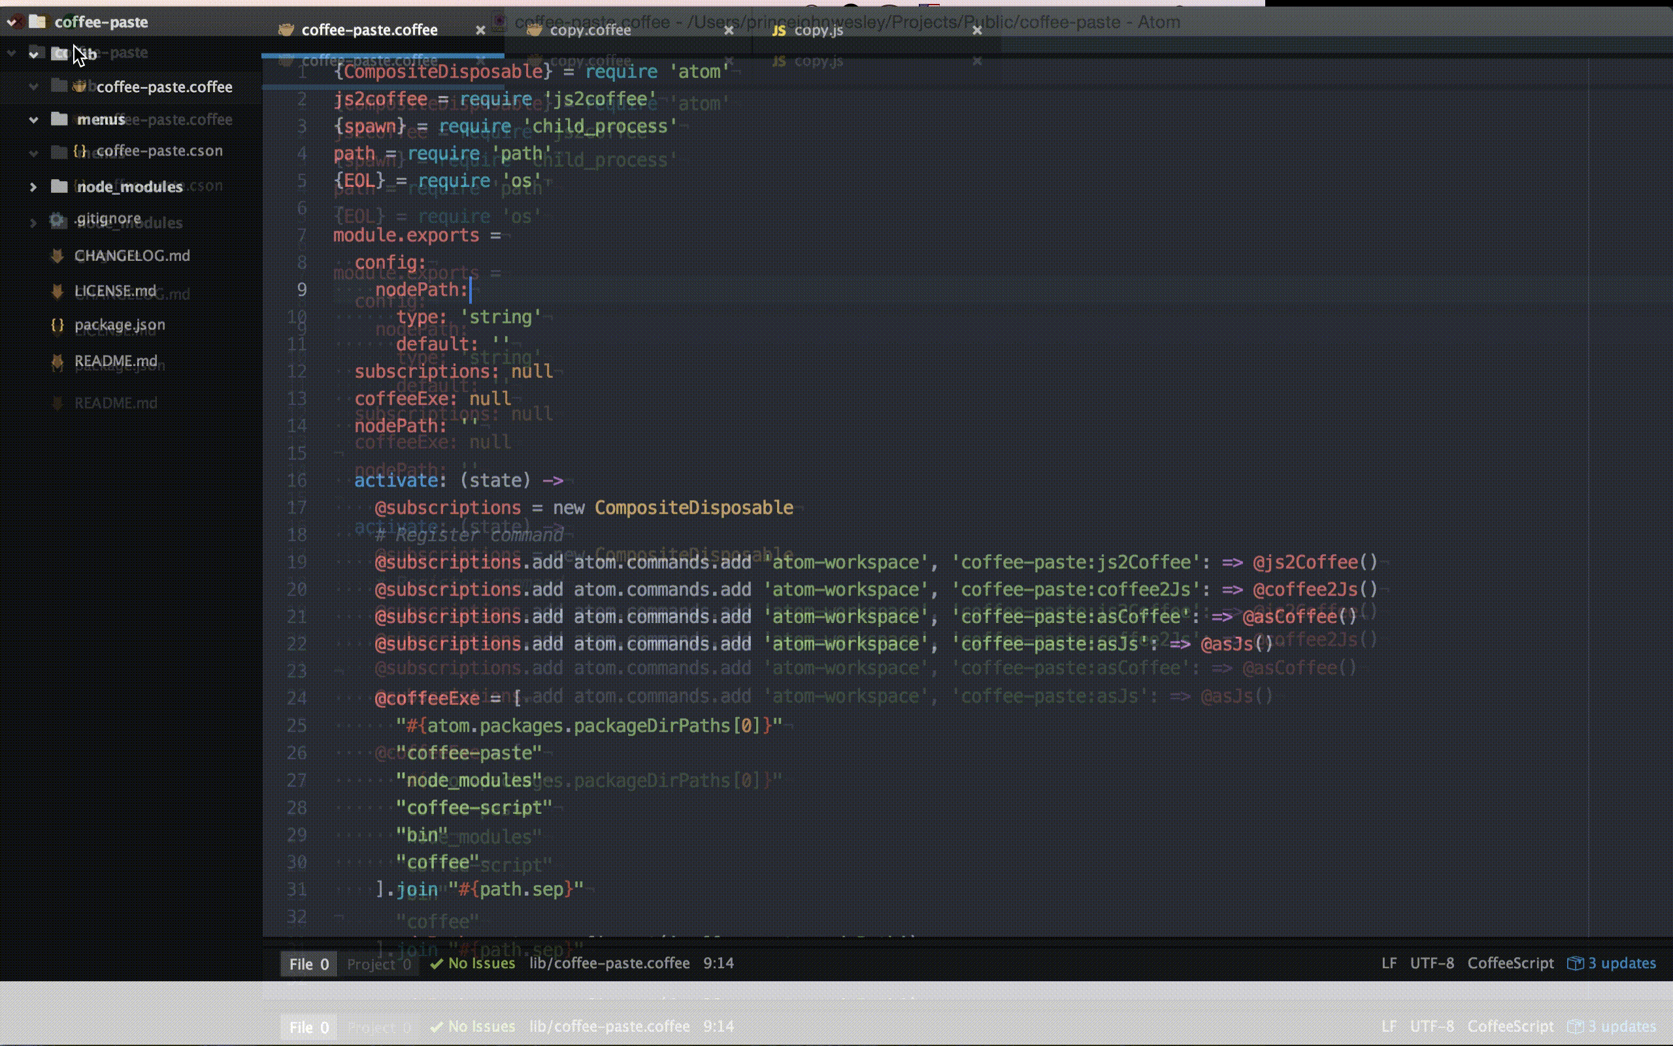This screenshot has height=1046, width=1673.
Task: Click the gear icon next to .gitignore
Action: pyautogui.click(x=58, y=219)
